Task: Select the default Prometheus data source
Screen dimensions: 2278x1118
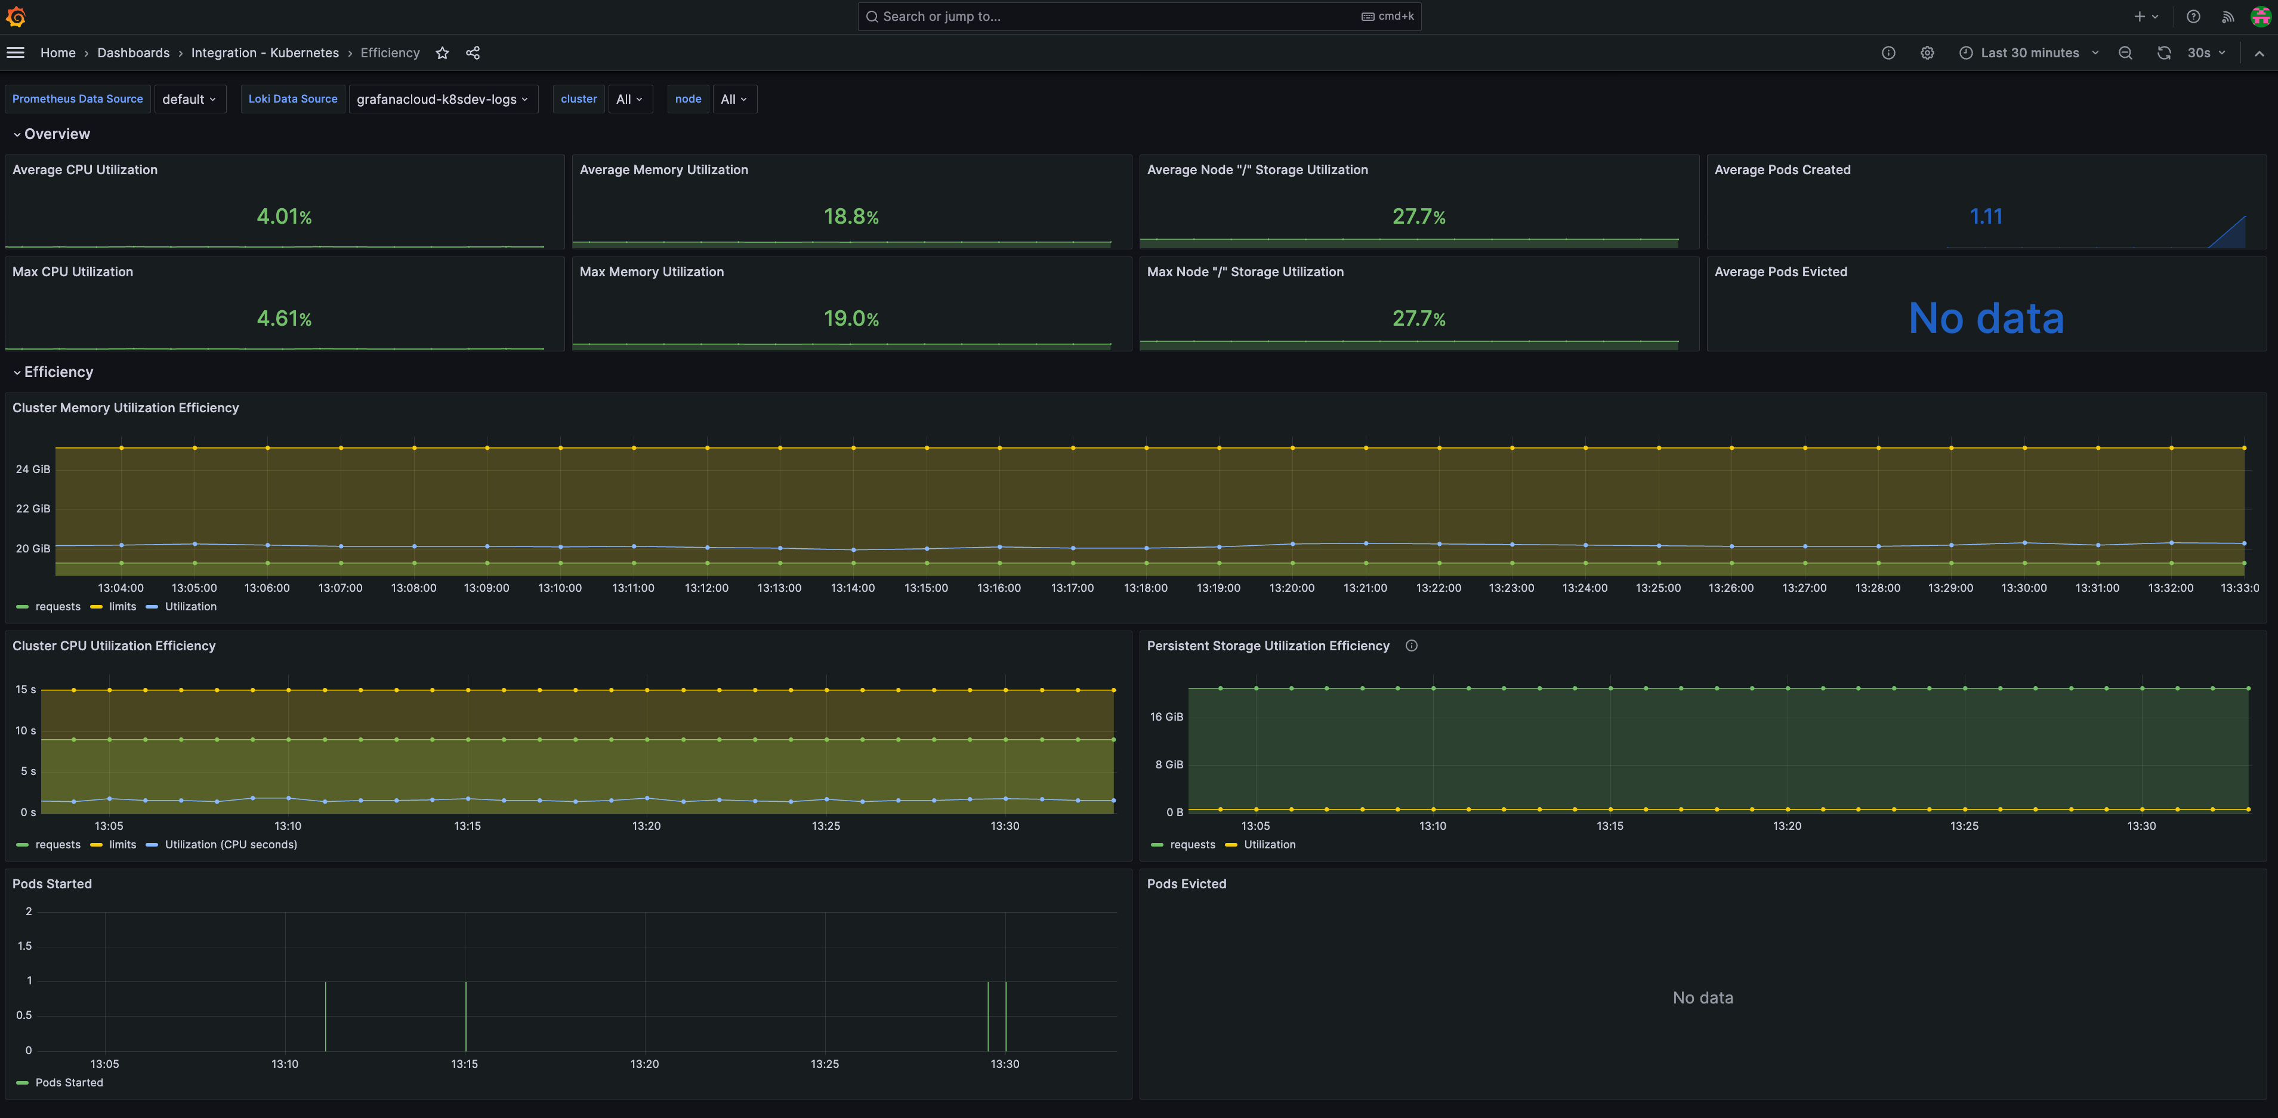Action: pos(189,98)
